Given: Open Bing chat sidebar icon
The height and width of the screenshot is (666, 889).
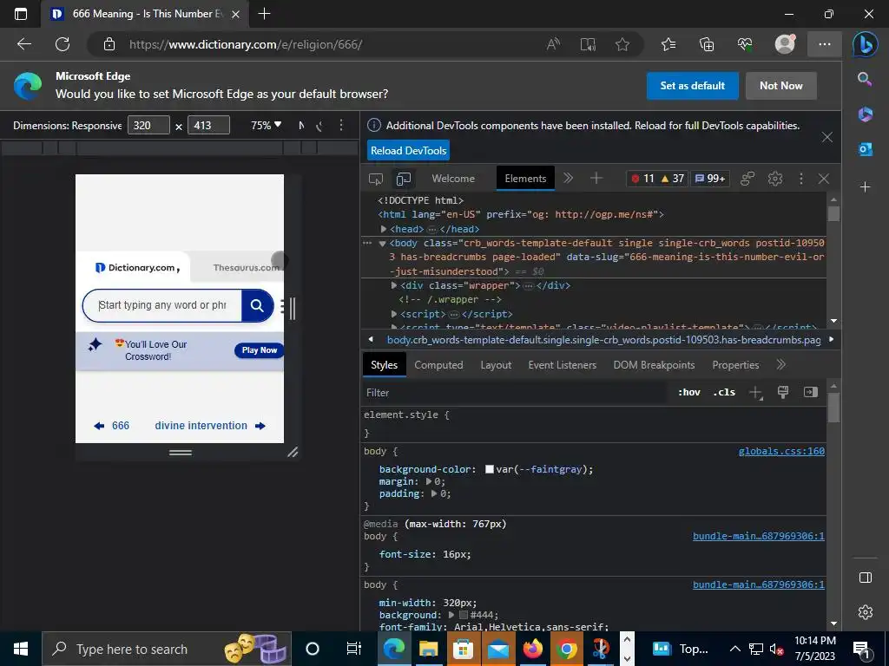Looking at the screenshot, I should [866, 44].
